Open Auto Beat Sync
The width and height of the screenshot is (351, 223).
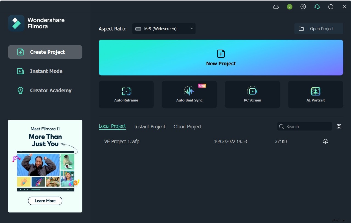pyautogui.click(x=189, y=94)
